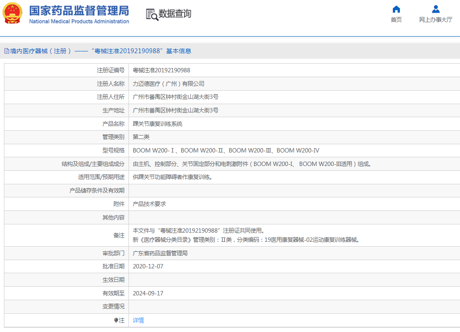
Task: Click the 注册人名称 row label
Action: pos(111,84)
